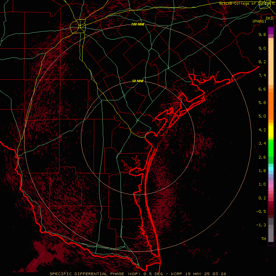
Task: Click the 03:28 timestamp text
Action: click(219, 274)
